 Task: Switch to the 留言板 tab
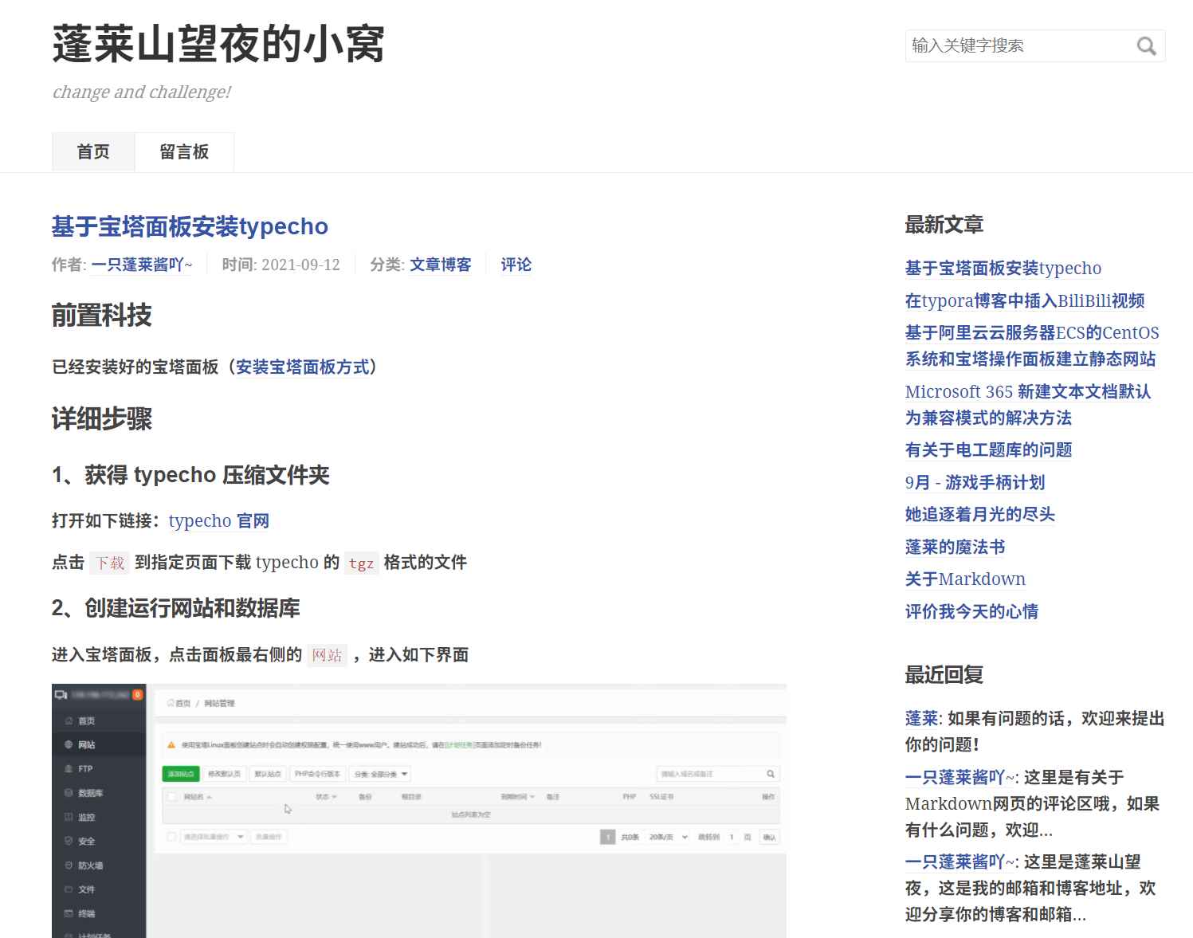[184, 151]
